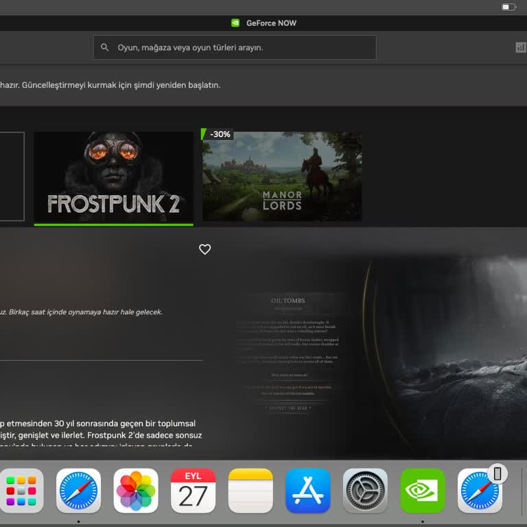Click the -30% discount badge
The image size is (527, 527).
218,134
